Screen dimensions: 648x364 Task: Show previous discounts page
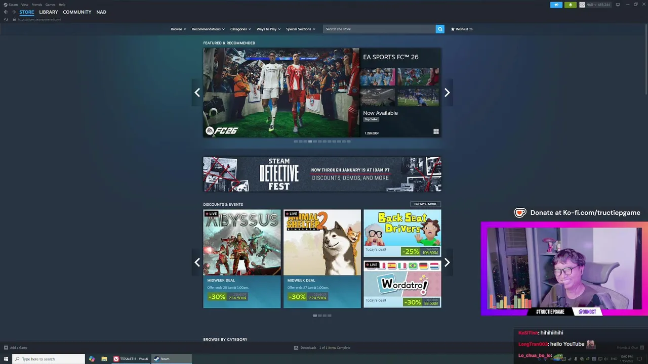(x=197, y=262)
